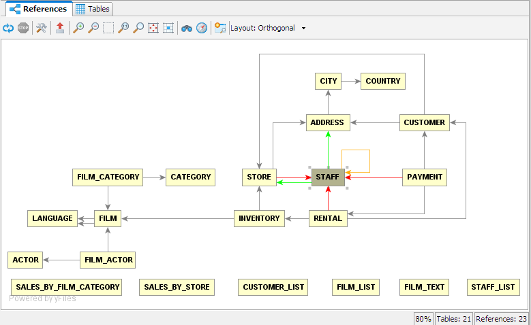
Task: Open the binoculars find icon
Action: [186, 29]
